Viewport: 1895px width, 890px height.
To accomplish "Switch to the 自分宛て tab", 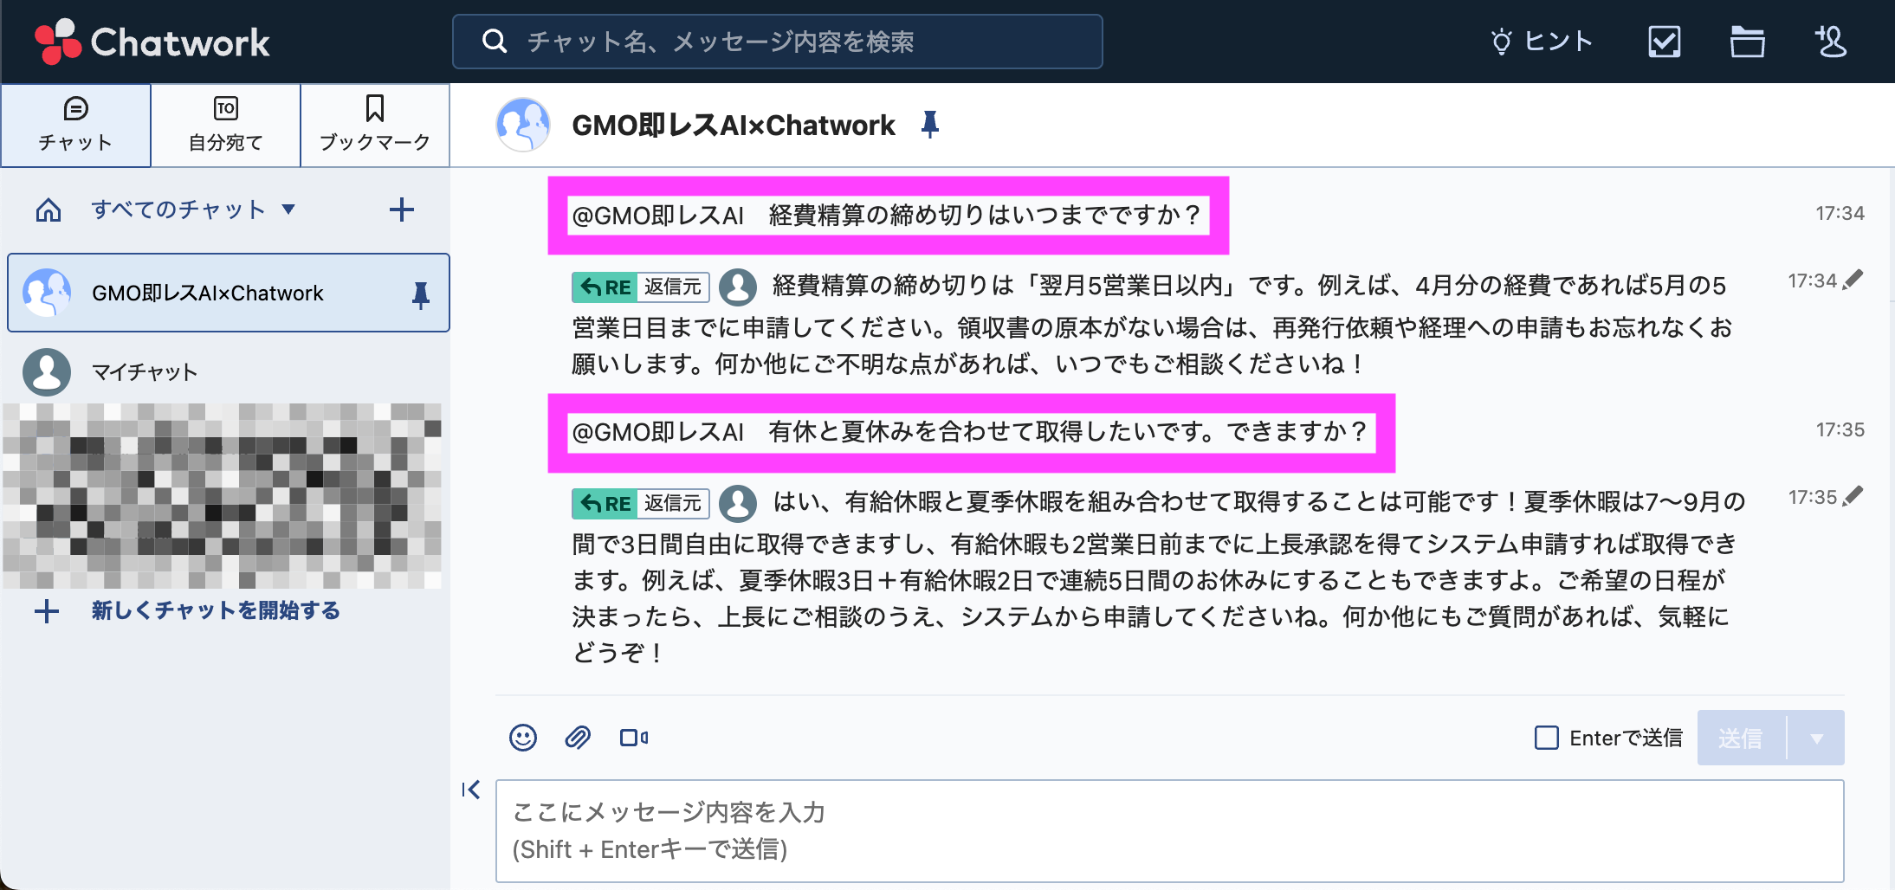I will (225, 125).
